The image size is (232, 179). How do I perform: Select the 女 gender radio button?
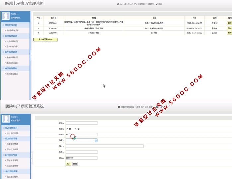76,129
